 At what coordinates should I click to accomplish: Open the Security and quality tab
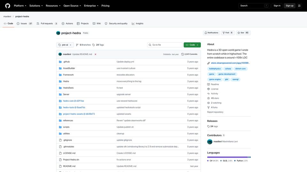[x=116, y=23]
